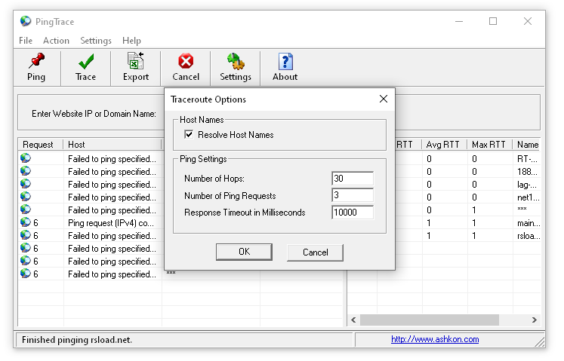Click the horizontal scrollbar right arrow
564x361 pixels.
(535, 320)
